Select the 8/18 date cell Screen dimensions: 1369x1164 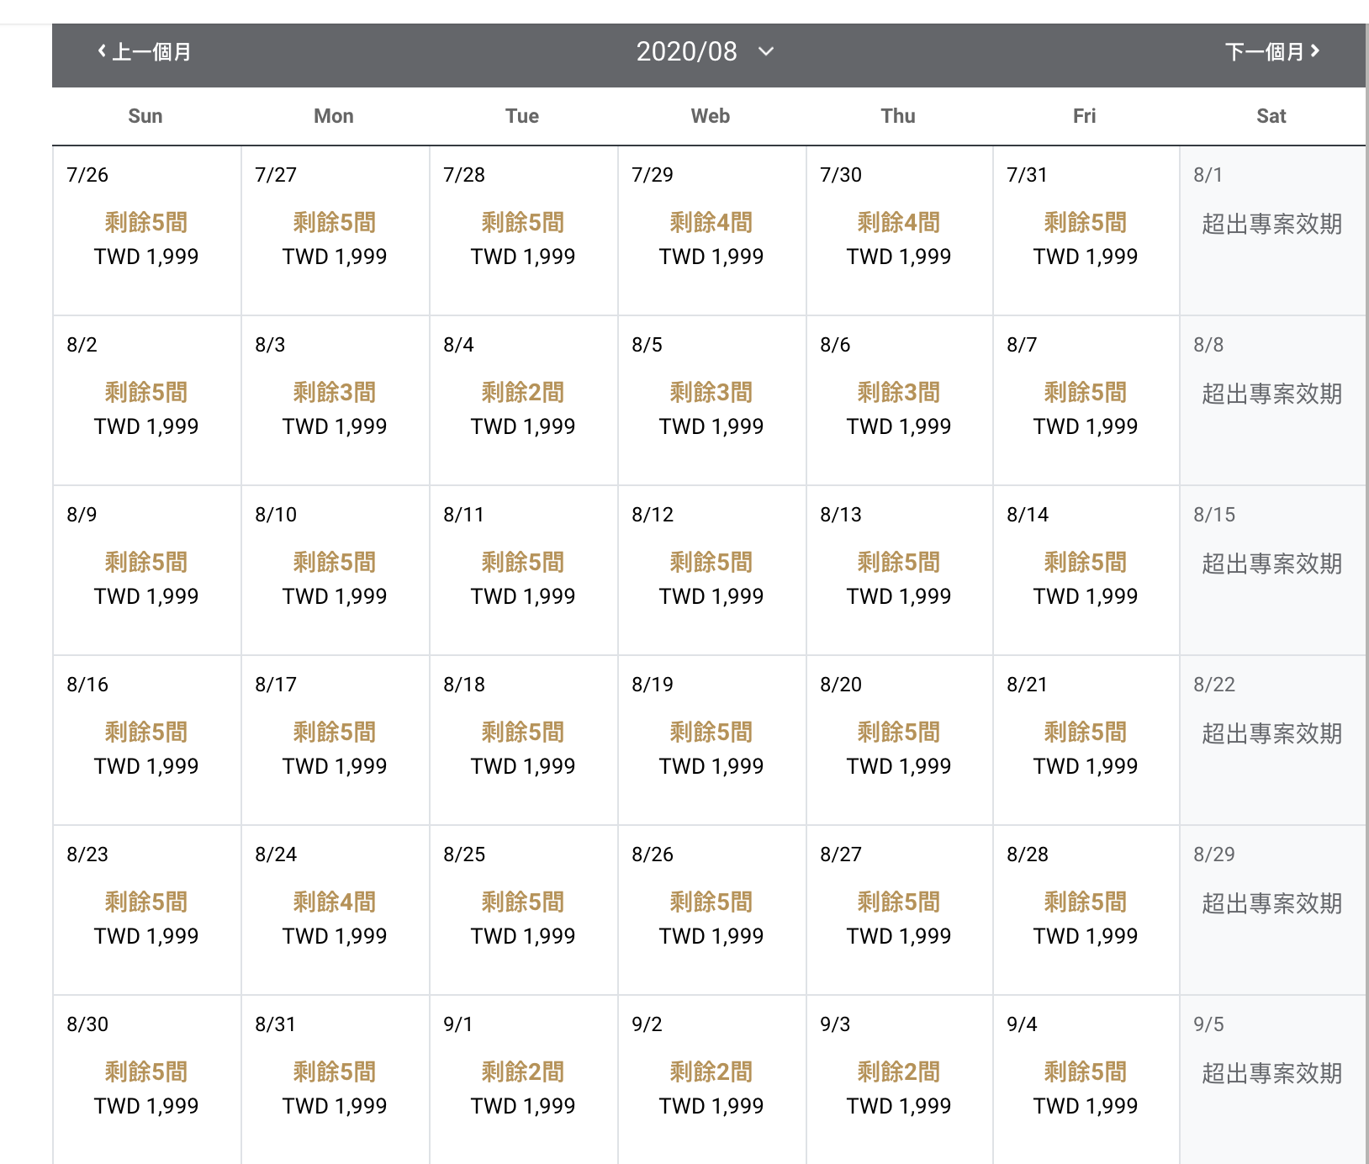click(523, 741)
